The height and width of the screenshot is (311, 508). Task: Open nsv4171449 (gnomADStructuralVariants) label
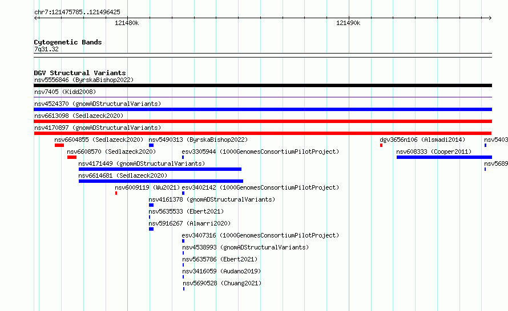[142, 163]
